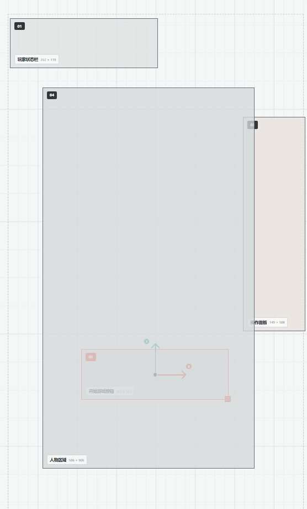Select the 操作面板 name label
The width and height of the screenshot is (307, 509).
(258, 322)
